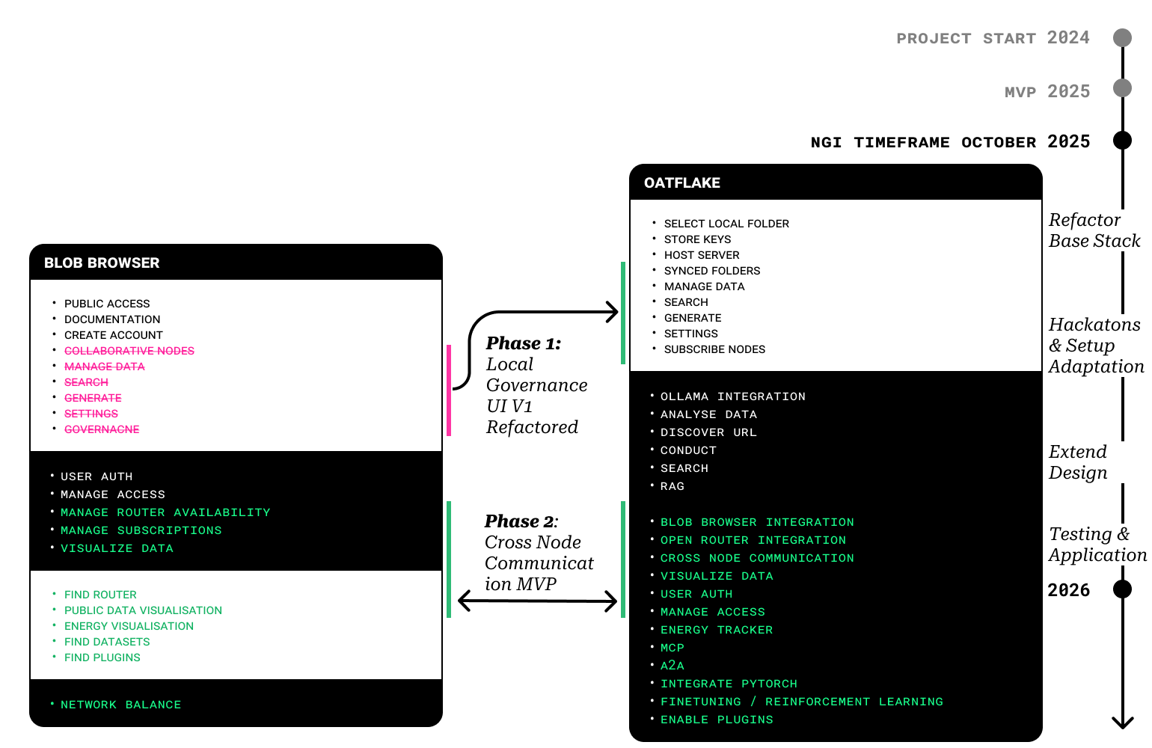This screenshot has width=1152, height=748.
Task: Click STORE KEYS item
Action: point(697,239)
